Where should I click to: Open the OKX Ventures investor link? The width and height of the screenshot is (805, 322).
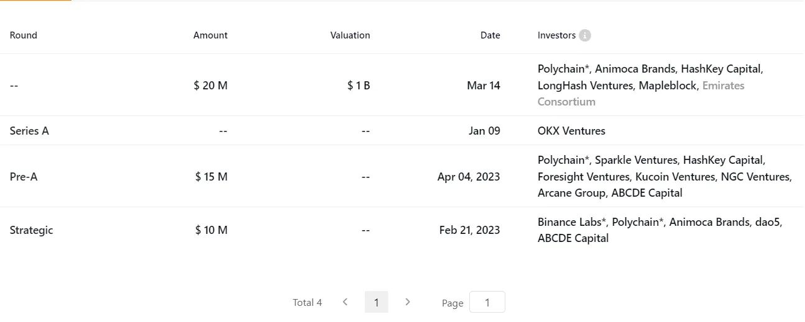click(571, 131)
